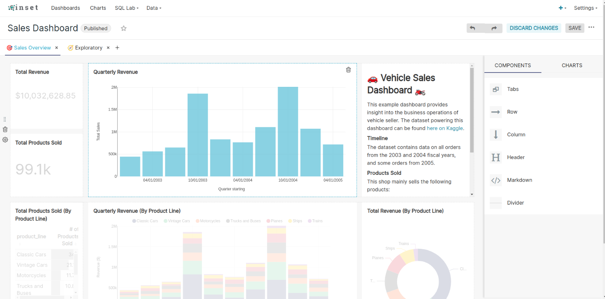Click Total Revenue (By Product Line) title
605x299 pixels.
coord(405,211)
